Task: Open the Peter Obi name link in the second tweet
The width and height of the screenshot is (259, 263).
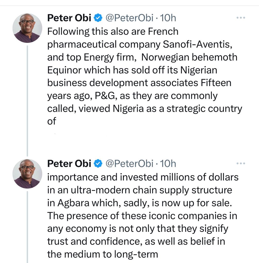Action: coord(69,164)
